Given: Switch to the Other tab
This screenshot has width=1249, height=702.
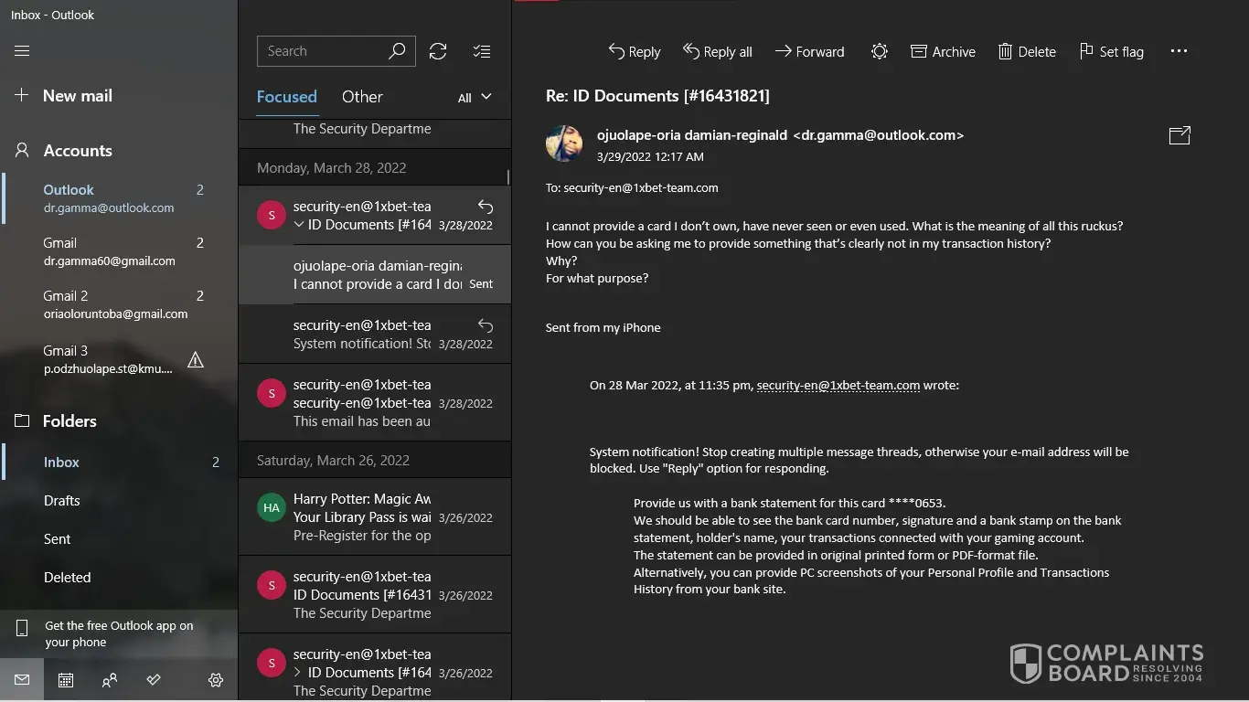Looking at the screenshot, I should [x=362, y=97].
